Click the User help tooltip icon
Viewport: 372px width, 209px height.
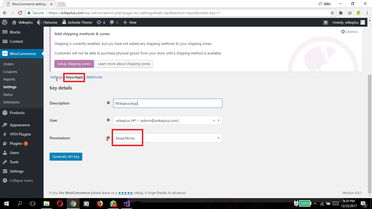108,120
